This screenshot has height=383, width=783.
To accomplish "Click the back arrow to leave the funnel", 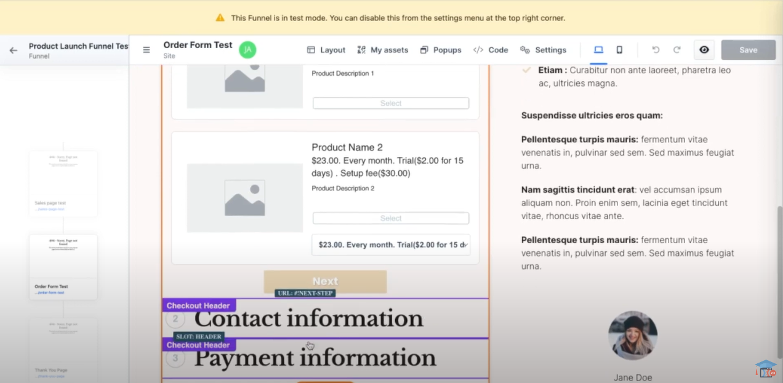I will [x=13, y=50].
